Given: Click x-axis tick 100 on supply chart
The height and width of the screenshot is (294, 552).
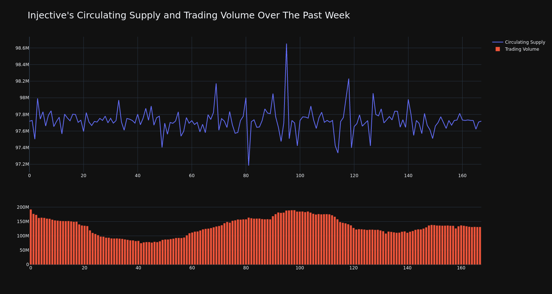Looking at the screenshot, I should [300, 176].
